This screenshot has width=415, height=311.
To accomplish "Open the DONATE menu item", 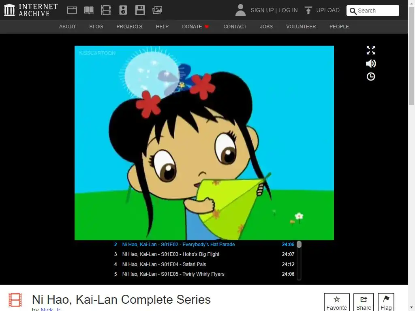I will 196,27.
